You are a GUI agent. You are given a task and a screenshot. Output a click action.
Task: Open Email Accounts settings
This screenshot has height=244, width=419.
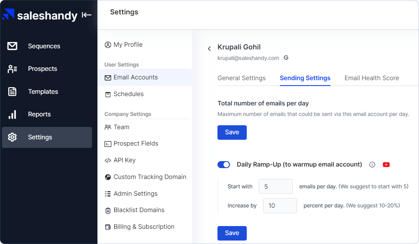click(145, 77)
